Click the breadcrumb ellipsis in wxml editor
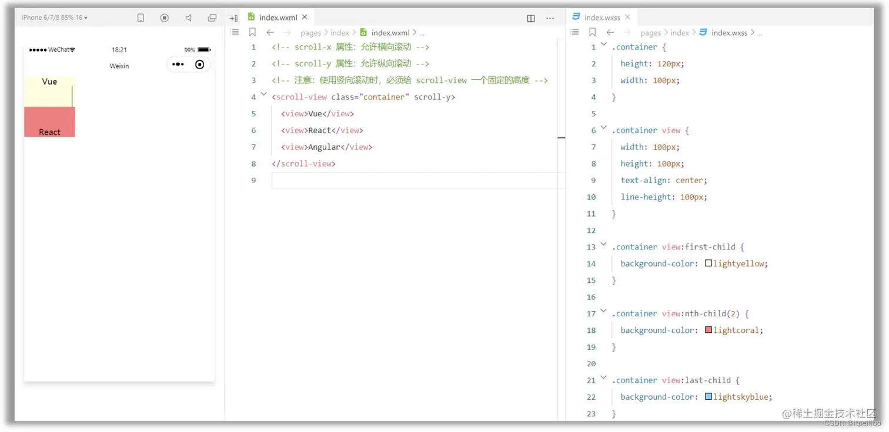The height and width of the screenshot is (432, 889). [x=422, y=33]
